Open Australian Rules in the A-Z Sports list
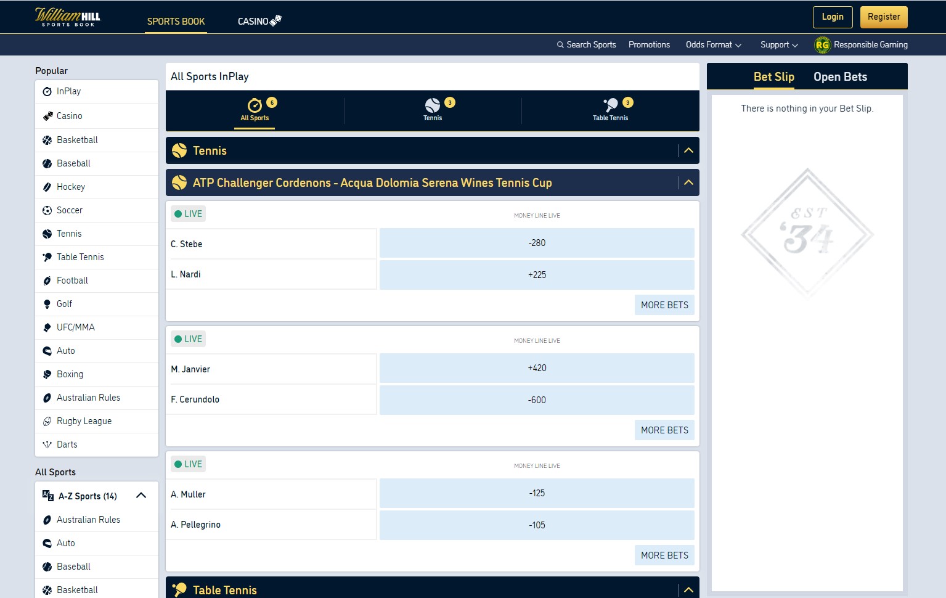Image resolution: width=946 pixels, height=598 pixels. [x=97, y=520]
